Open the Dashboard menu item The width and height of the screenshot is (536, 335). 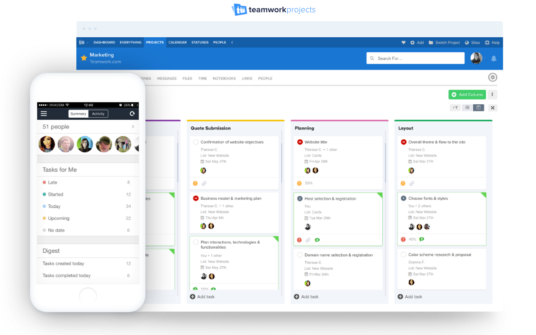pos(104,42)
